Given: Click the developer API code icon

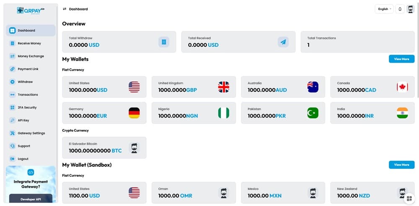Looking at the screenshot, I should pos(31,172).
